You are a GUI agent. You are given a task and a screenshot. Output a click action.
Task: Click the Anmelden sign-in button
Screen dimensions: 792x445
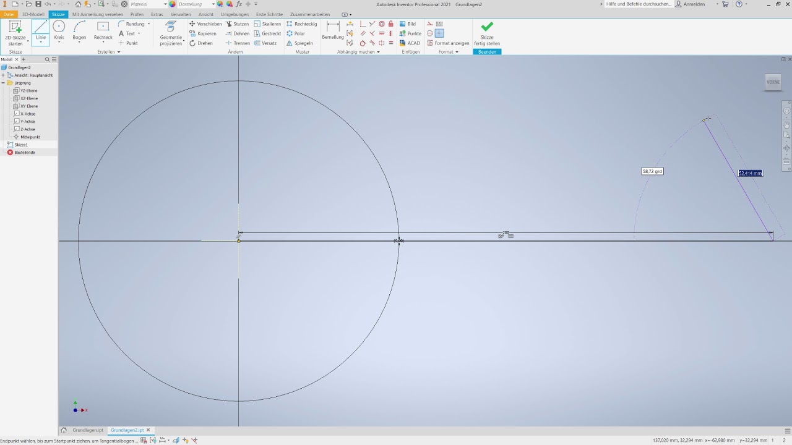click(x=690, y=4)
